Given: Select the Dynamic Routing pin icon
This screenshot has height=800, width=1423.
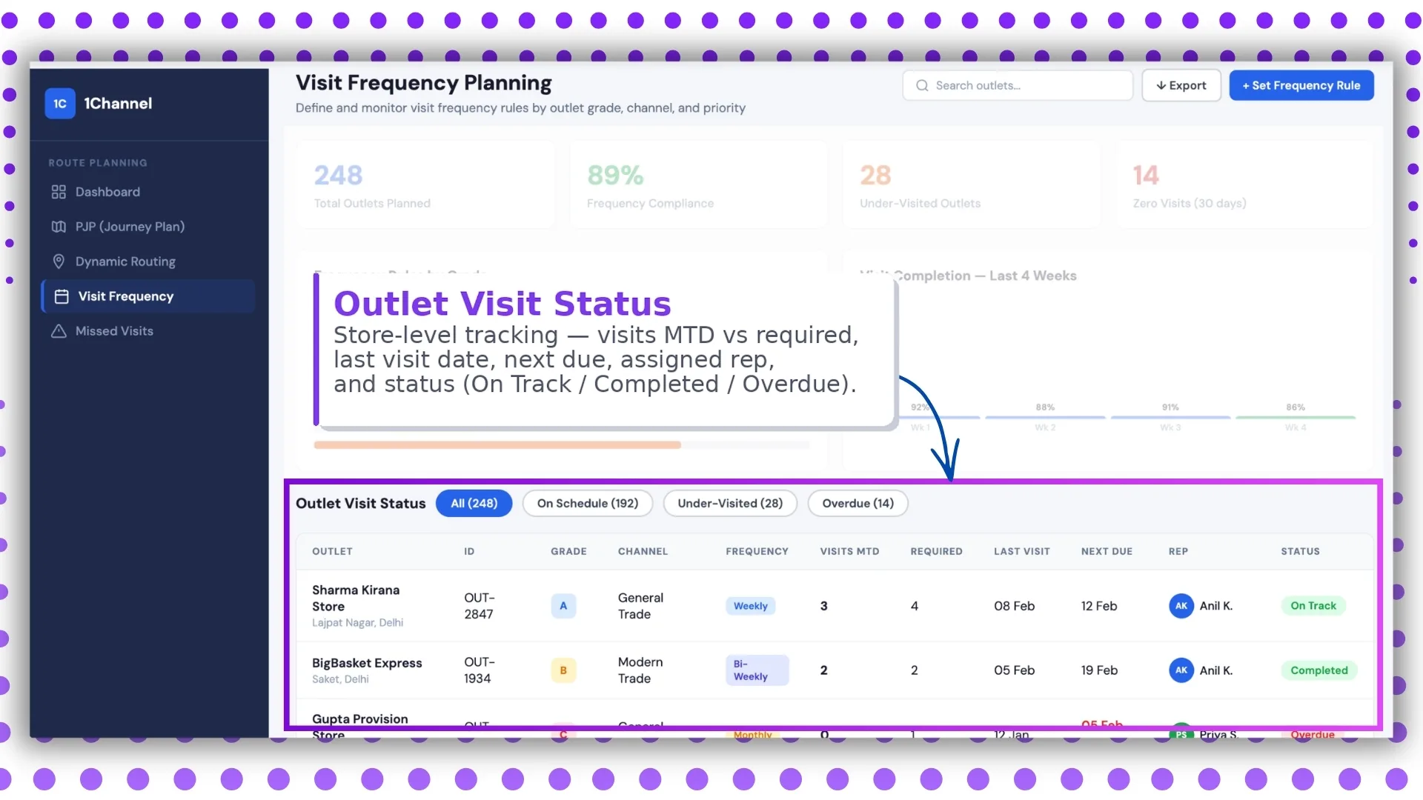Looking at the screenshot, I should 59,261.
